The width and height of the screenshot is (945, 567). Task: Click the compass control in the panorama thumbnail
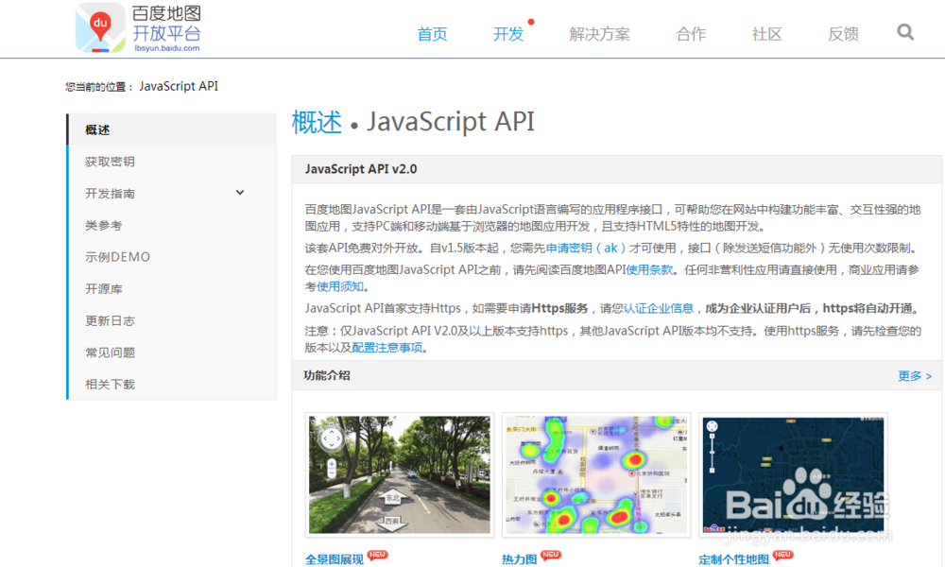click(333, 438)
